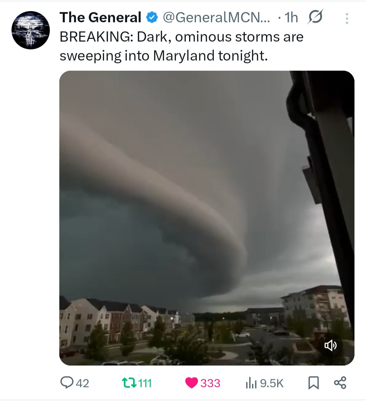
Task: Click the 9.5K views count
Action: pyautogui.click(x=272, y=383)
